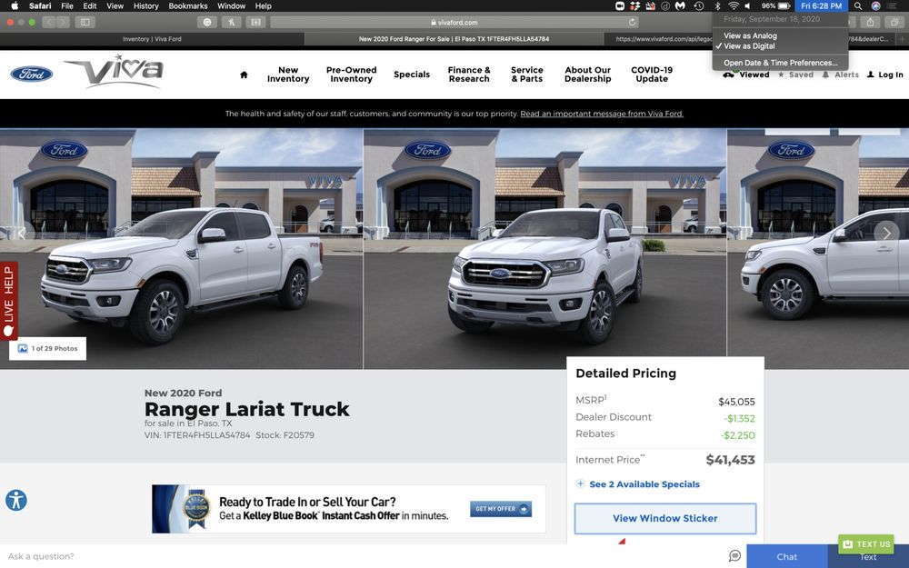Open the second Ranger photo, front view
The width and height of the screenshot is (909, 568).
(544, 249)
